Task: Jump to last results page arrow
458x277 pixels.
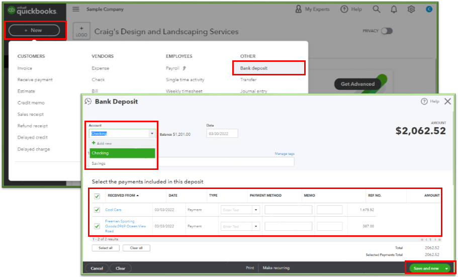Action: (439, 240)
